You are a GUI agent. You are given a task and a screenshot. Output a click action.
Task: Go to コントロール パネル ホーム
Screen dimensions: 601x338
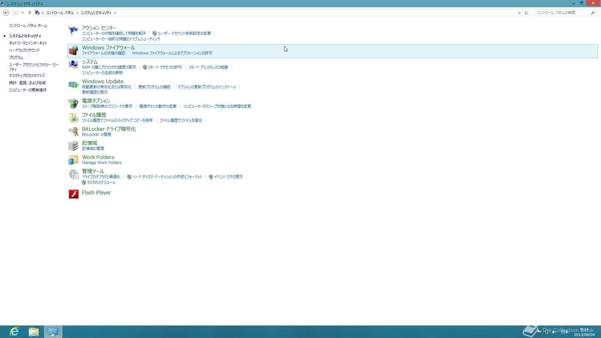(x=28, y=26)
